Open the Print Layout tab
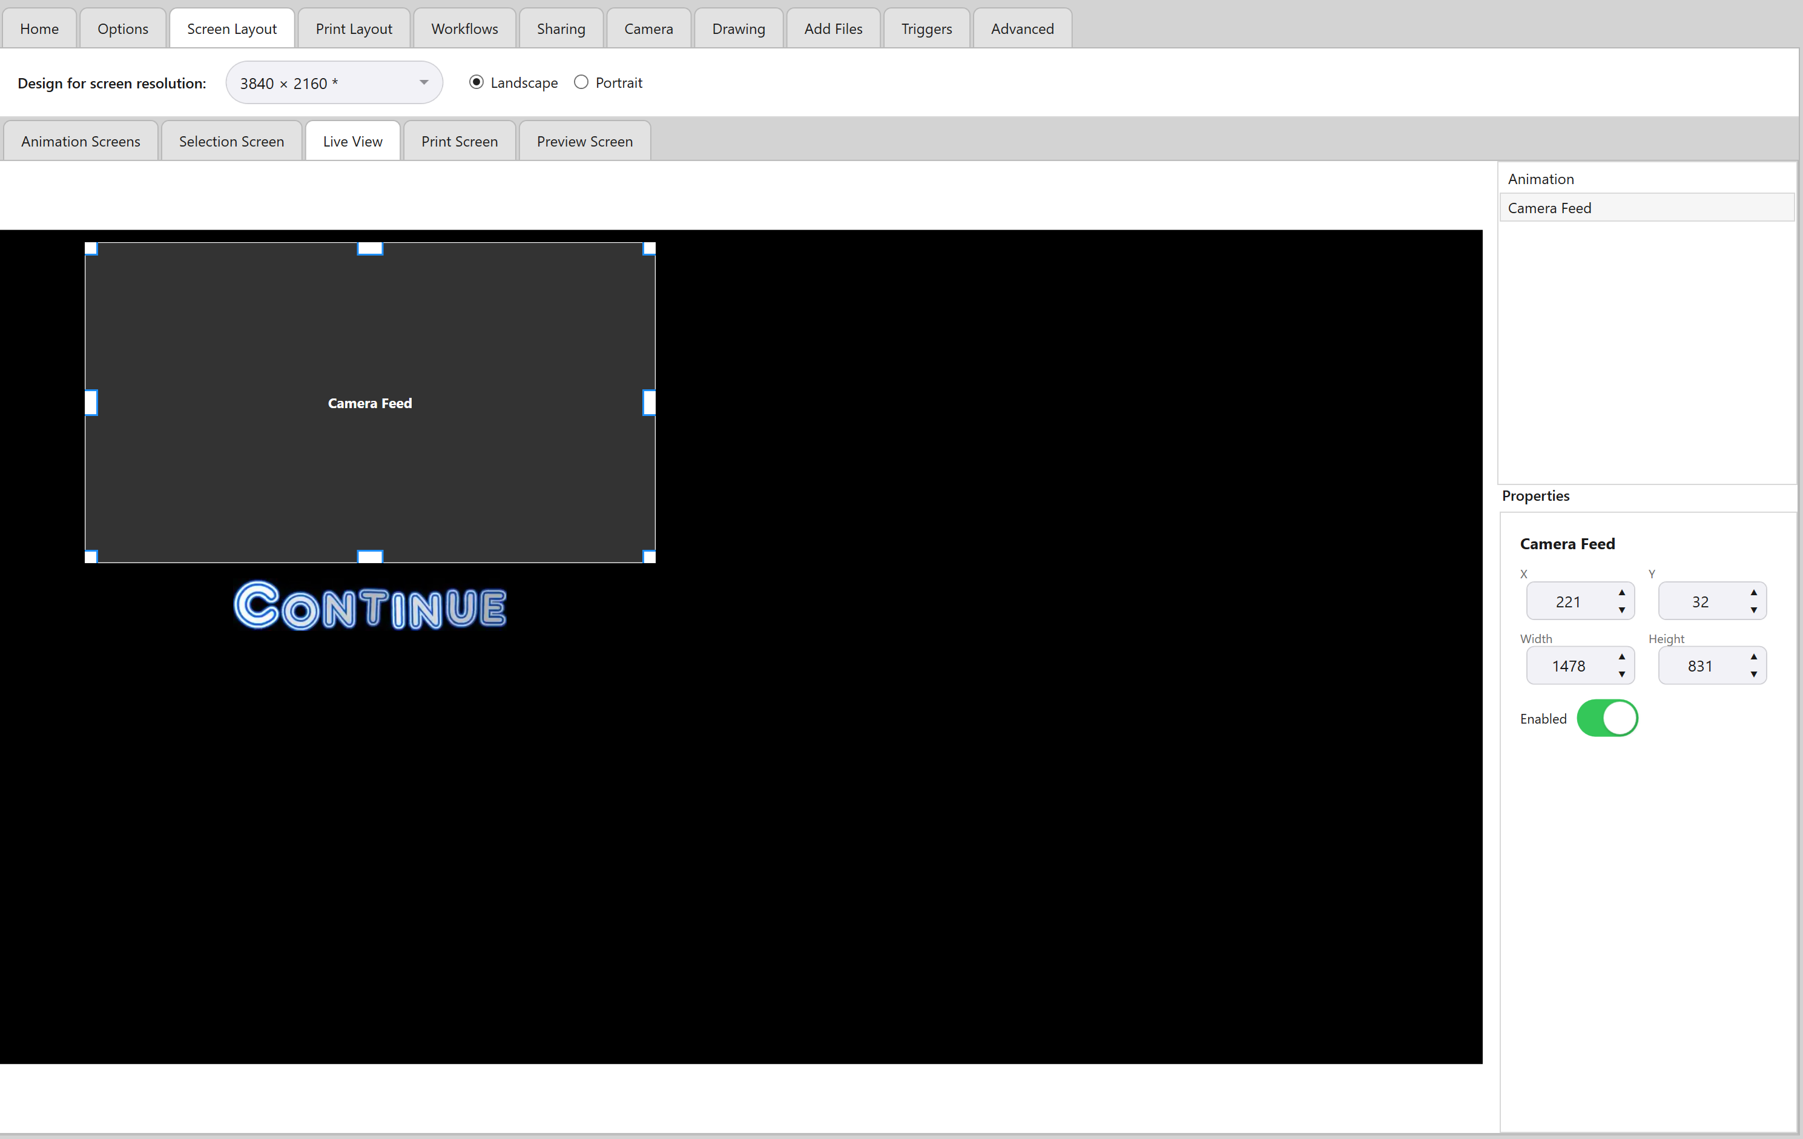 tap(354, 28)
